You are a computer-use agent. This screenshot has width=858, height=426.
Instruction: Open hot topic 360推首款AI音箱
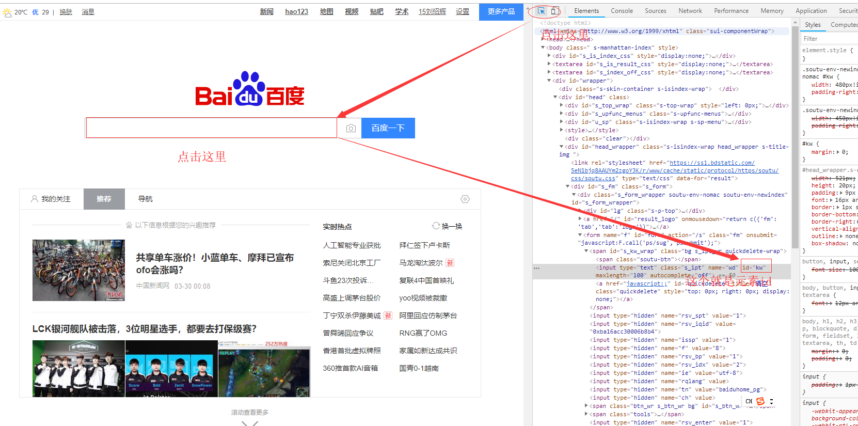pos(351,368)
